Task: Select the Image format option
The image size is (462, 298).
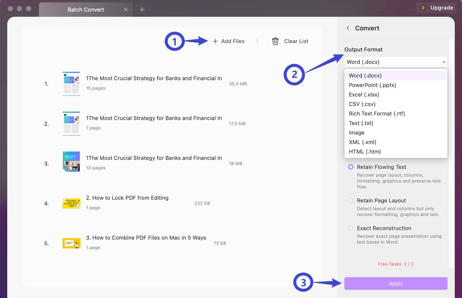Action: tap(356, 133)
